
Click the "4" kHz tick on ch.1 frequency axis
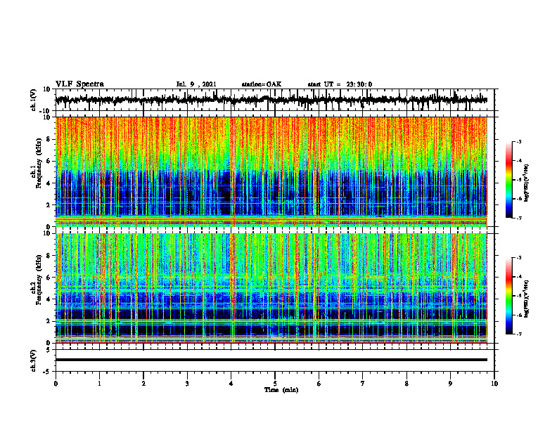coord(49,183)
